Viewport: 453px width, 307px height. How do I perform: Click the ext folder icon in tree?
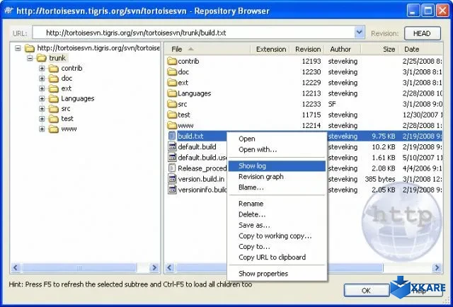pyautogui.click(x=54, y=88)
